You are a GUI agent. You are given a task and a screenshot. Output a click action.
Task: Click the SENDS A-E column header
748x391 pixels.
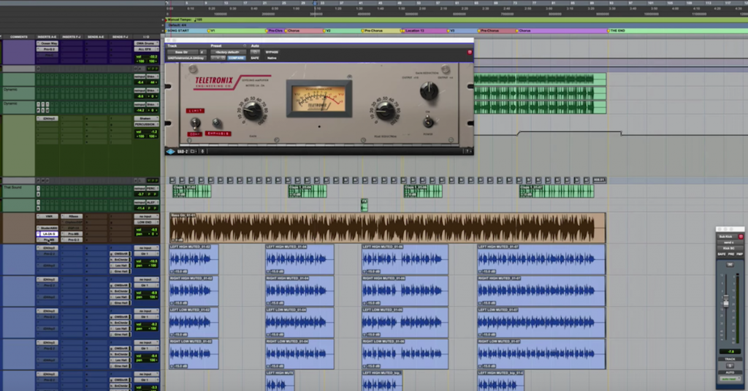[x=96, y=36]
